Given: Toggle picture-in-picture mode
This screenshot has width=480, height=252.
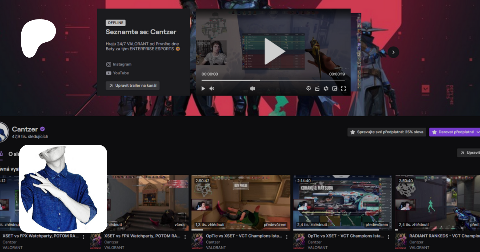Looking at the screenshot, I should point(335,89).
